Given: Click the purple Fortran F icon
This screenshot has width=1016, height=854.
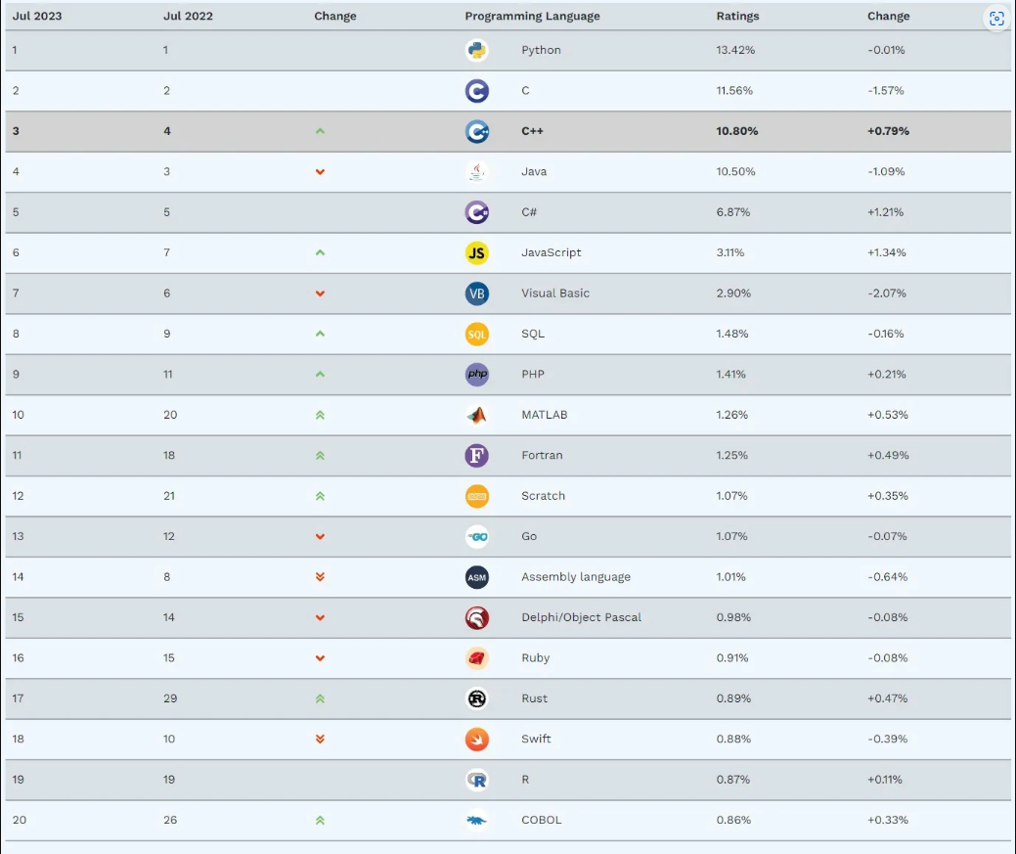Looking at the screenshot, I should click(476, 456).
